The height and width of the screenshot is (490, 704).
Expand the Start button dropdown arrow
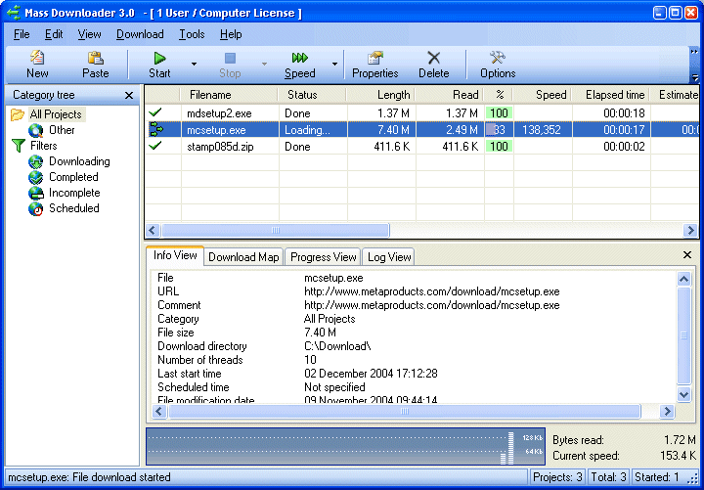194,66
